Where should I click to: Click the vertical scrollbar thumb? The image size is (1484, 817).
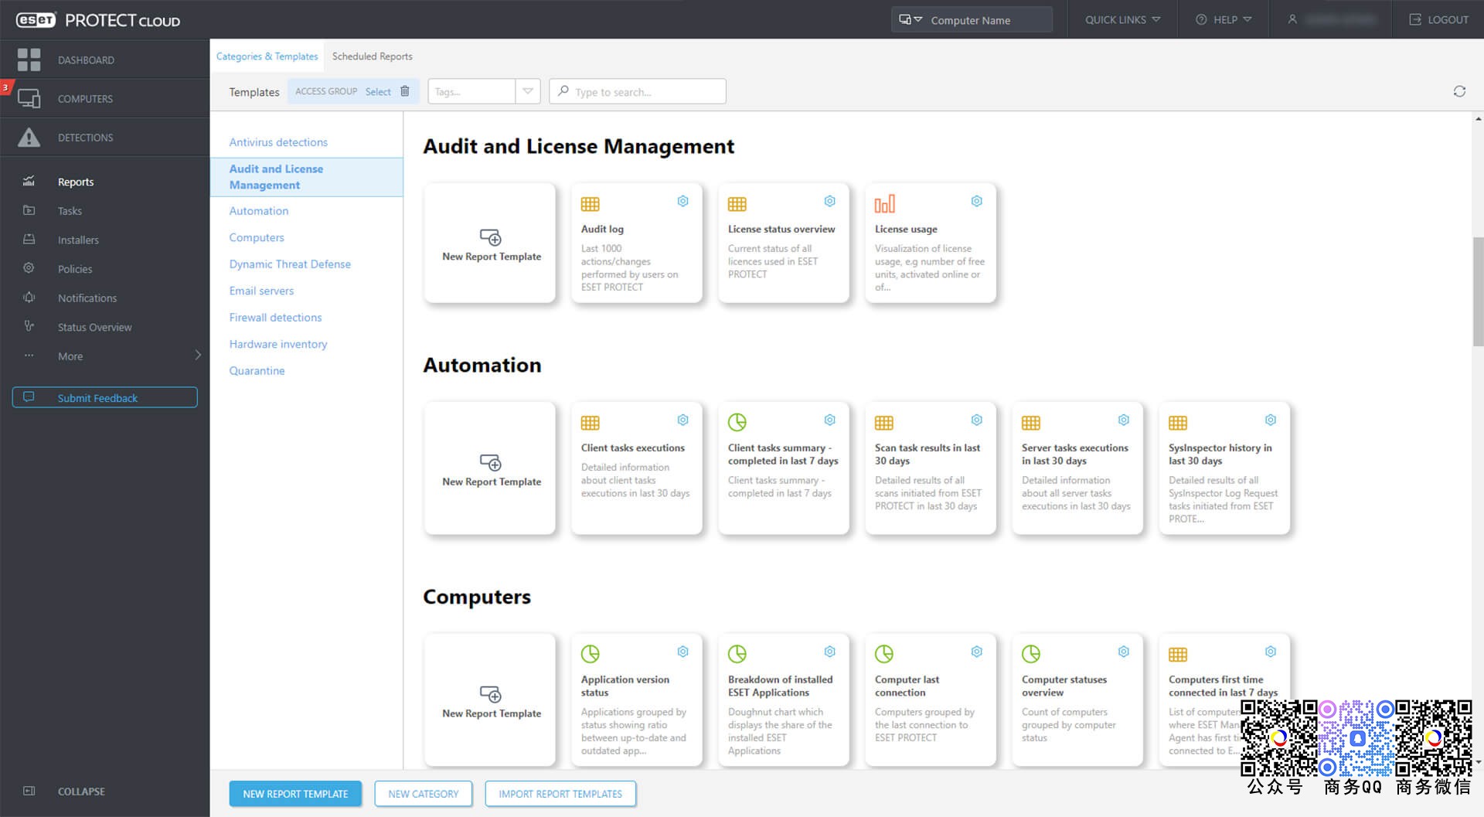pyautogui.click(x=1478, y=292)
